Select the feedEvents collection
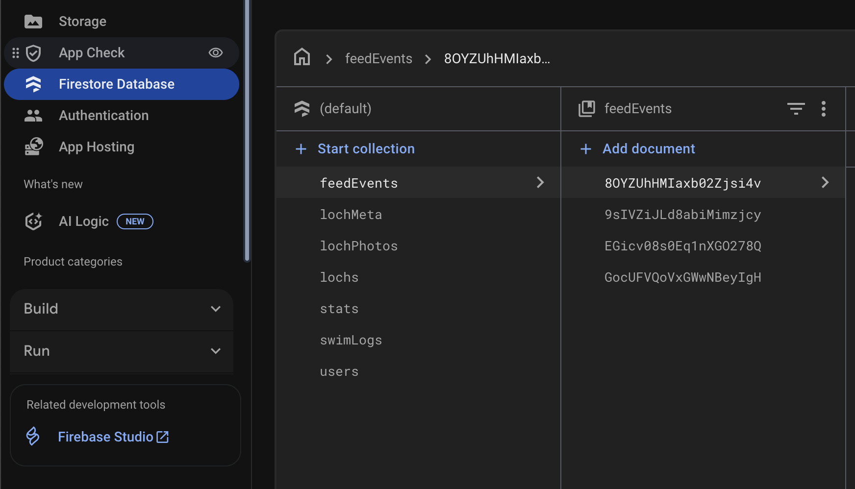The image size is (855, 489). (419, 182)
